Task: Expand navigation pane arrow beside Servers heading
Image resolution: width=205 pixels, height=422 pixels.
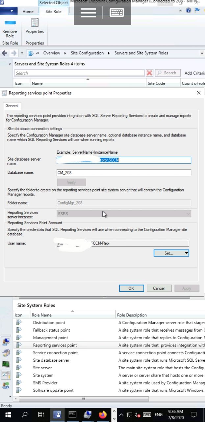Action: tap(10, 64)
